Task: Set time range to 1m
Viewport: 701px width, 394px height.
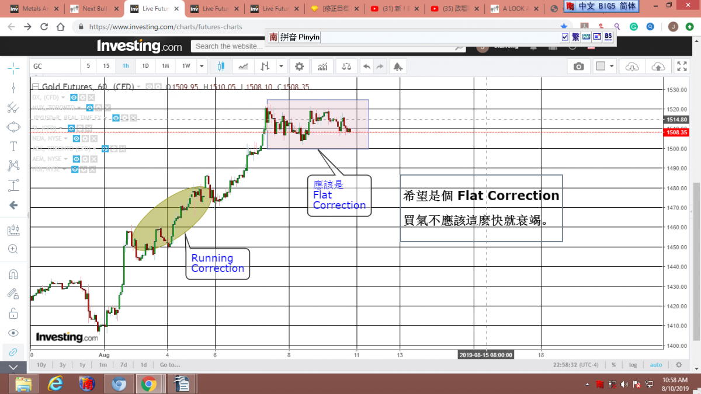Action: point(103,365)
